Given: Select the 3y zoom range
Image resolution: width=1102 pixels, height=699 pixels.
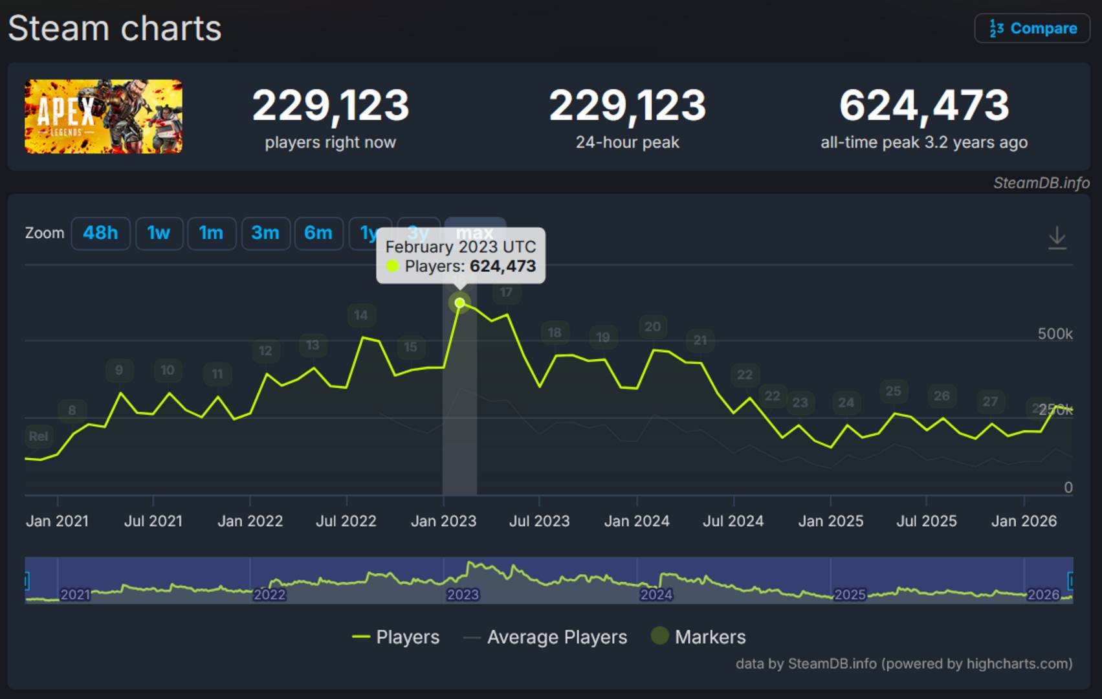Looking at the screenshot, I should (x=418, y=234).
